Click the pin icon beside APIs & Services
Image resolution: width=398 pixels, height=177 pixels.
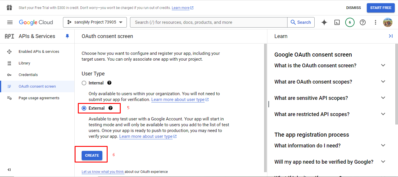coord(67,36)
